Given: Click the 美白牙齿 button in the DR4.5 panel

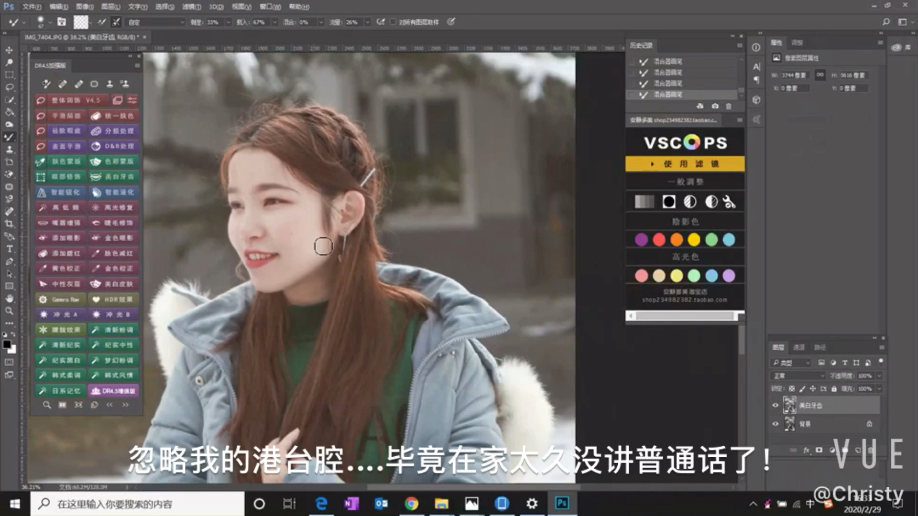Looking at the screenshot, I should coord(113,177).
